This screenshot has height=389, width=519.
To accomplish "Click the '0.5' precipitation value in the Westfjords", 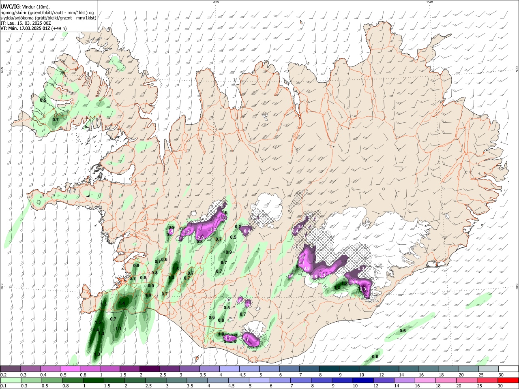I will (x=43, y=100).
